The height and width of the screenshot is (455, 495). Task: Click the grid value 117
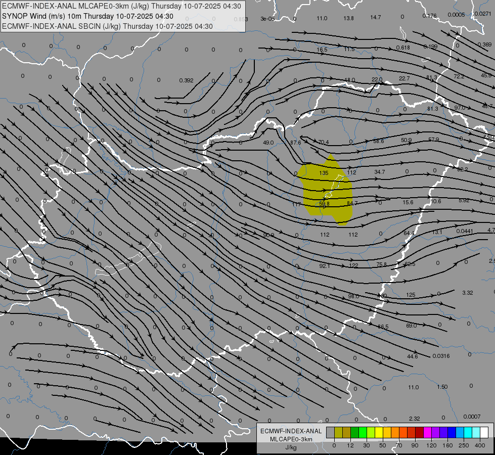296,204
